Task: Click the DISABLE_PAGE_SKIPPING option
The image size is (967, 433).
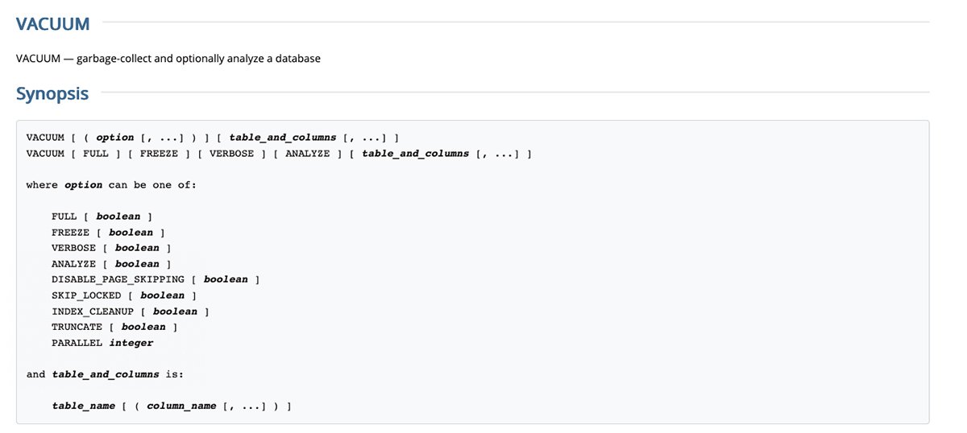Action: tap(118, 279)
